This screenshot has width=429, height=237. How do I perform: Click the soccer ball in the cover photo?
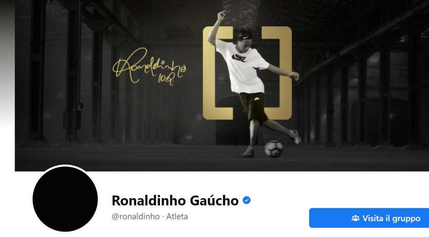(274, 149)
